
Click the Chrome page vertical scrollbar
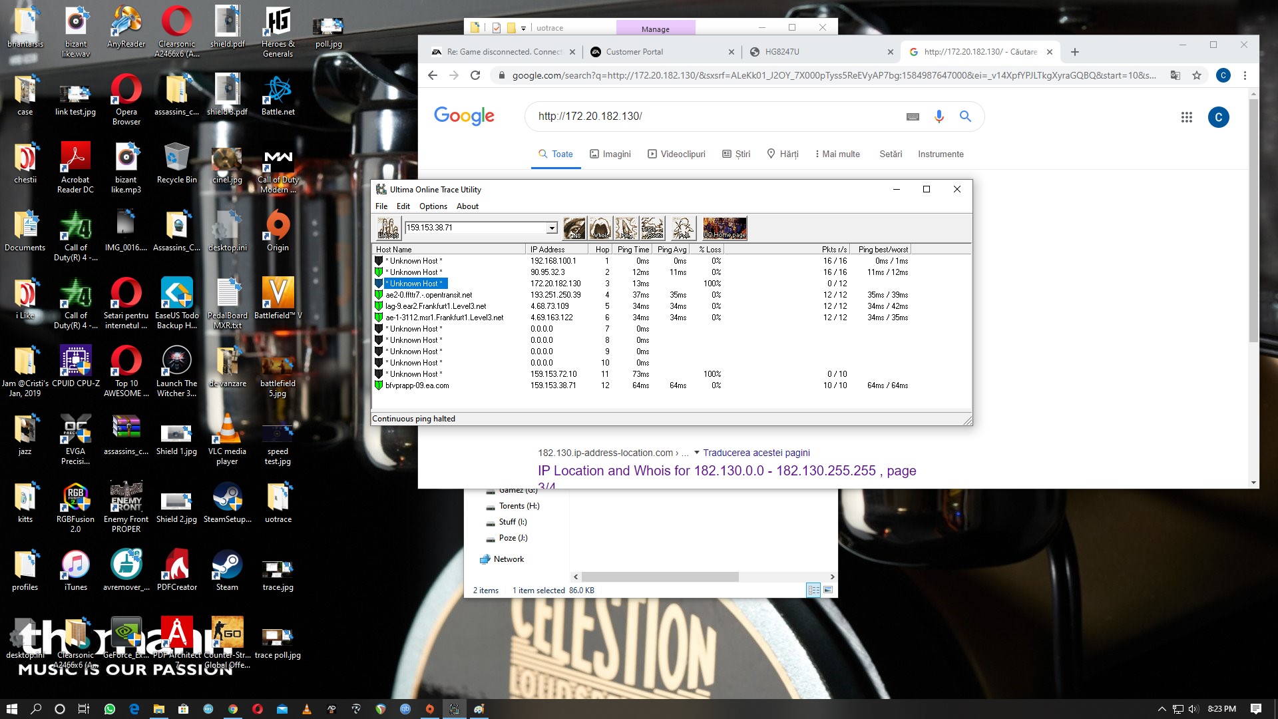(1253, 220)
